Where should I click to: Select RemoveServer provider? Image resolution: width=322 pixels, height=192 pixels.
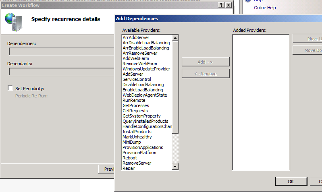coord(137,163)
